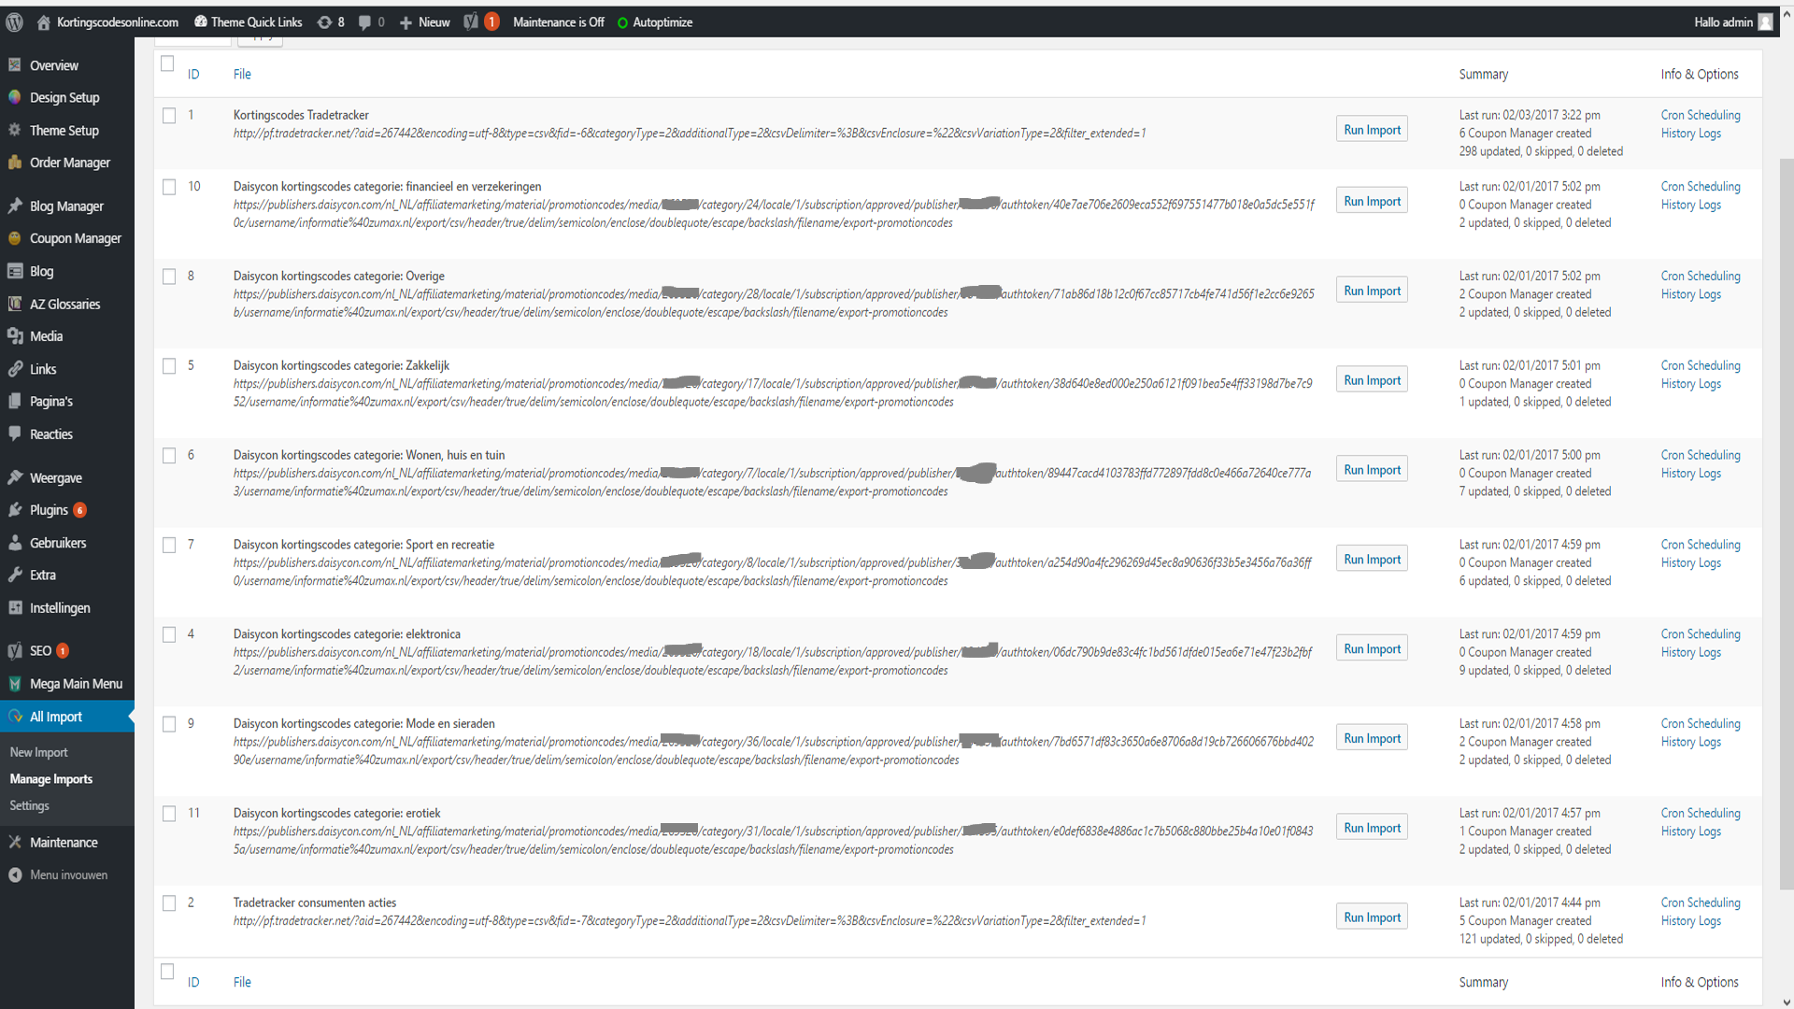Check the Sport en recreatie import
This screenshot has height=1009, width=1794.
pos(169,546)
